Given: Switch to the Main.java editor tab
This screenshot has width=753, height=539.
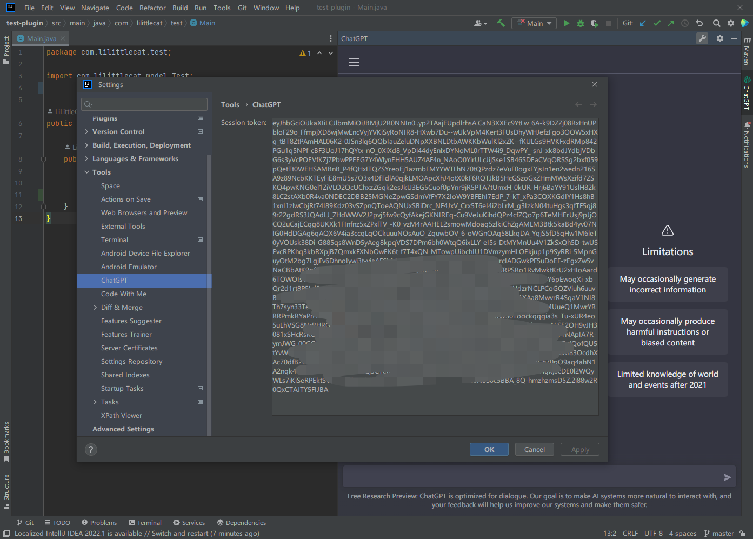Looking at the screenshot, I should pyautogui.click(x=41, y=38).
